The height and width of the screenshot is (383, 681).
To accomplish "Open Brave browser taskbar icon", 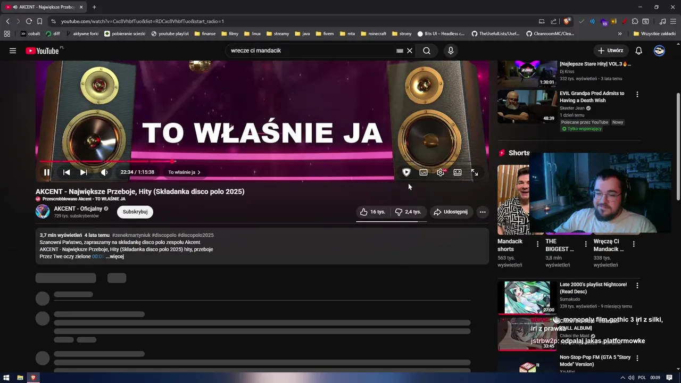I will point(33,378).
